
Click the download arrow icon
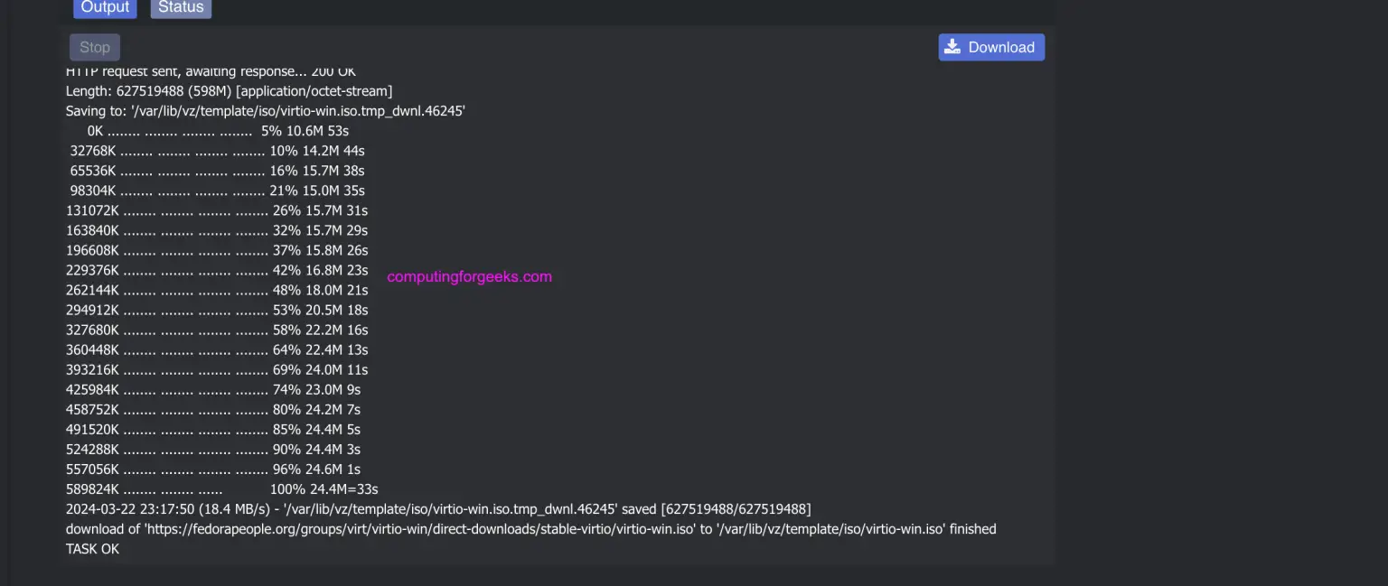[x=952, y=47]
